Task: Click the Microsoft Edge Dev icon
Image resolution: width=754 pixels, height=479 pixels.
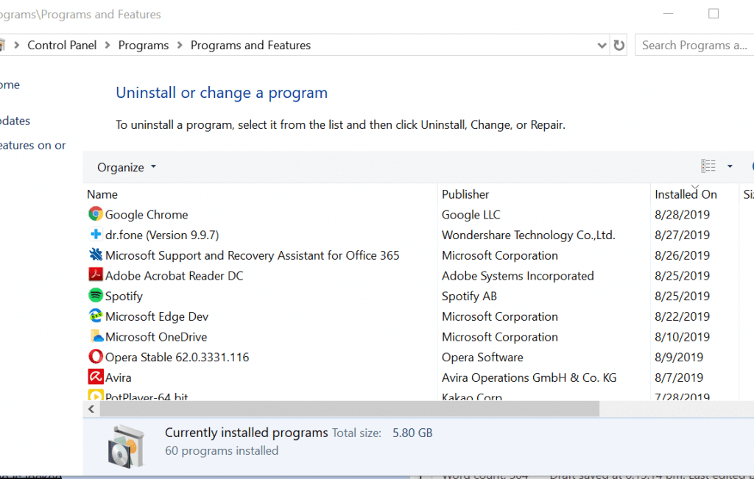Action: click(96, 316)
